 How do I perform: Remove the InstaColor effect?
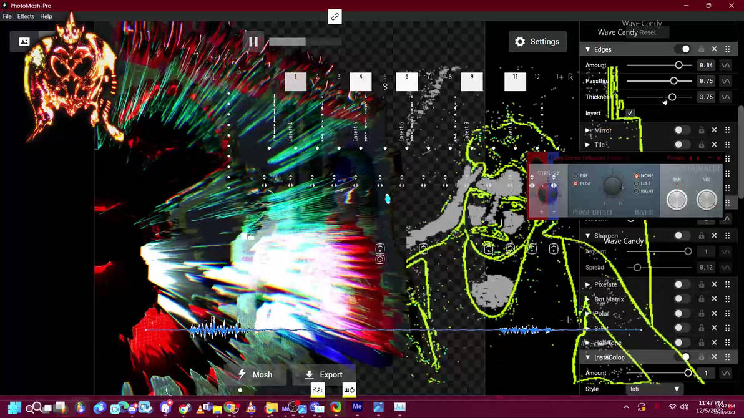pyautogui.click(x=714, y=357)
